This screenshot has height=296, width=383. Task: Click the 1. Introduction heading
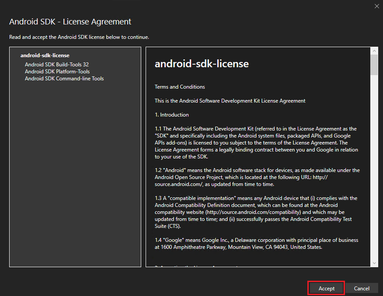point(172,115)
